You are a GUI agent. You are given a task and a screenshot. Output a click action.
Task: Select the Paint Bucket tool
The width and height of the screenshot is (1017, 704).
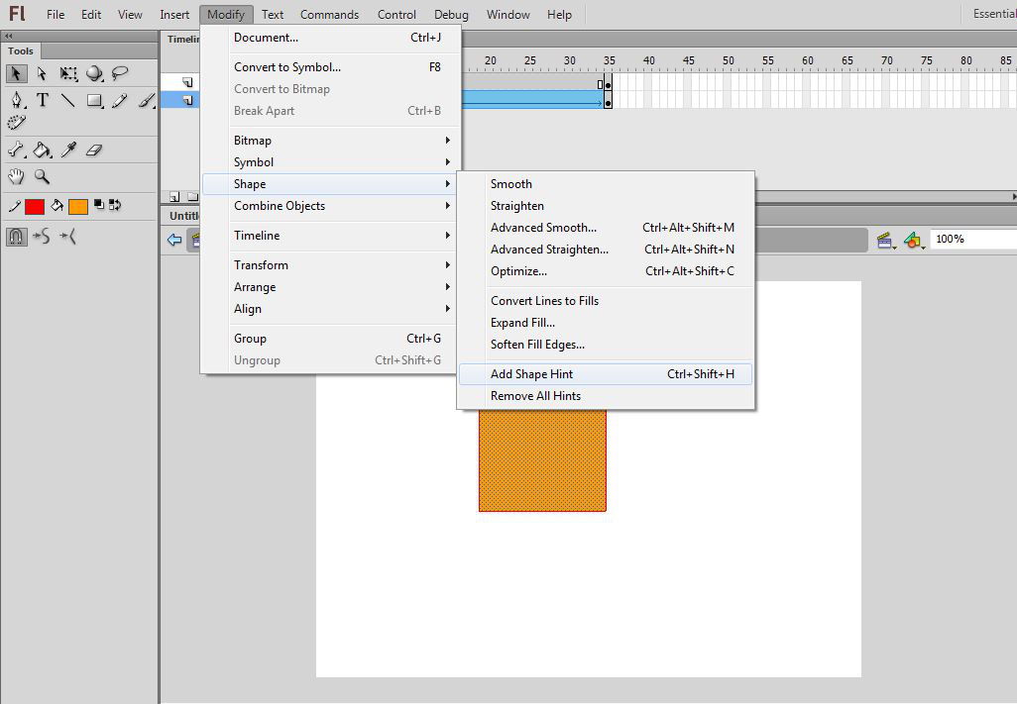[43, 150]
